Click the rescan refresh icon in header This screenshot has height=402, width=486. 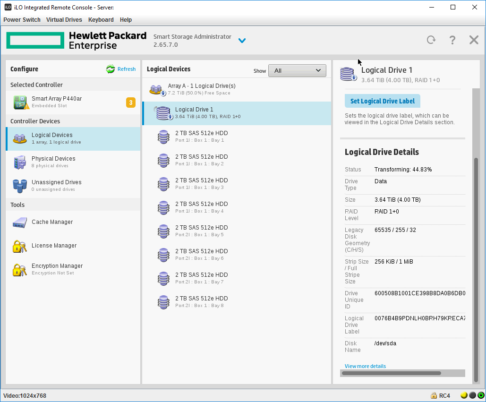pyautogui.click(x=431, y=40)
